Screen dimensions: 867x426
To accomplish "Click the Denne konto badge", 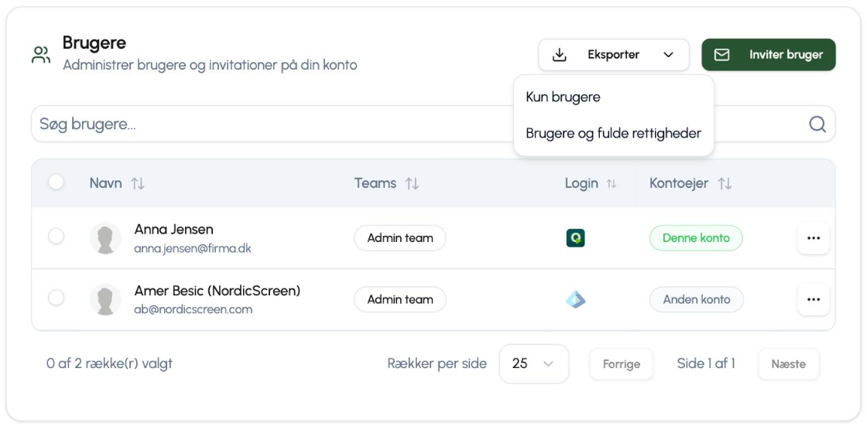I will 696,238.
